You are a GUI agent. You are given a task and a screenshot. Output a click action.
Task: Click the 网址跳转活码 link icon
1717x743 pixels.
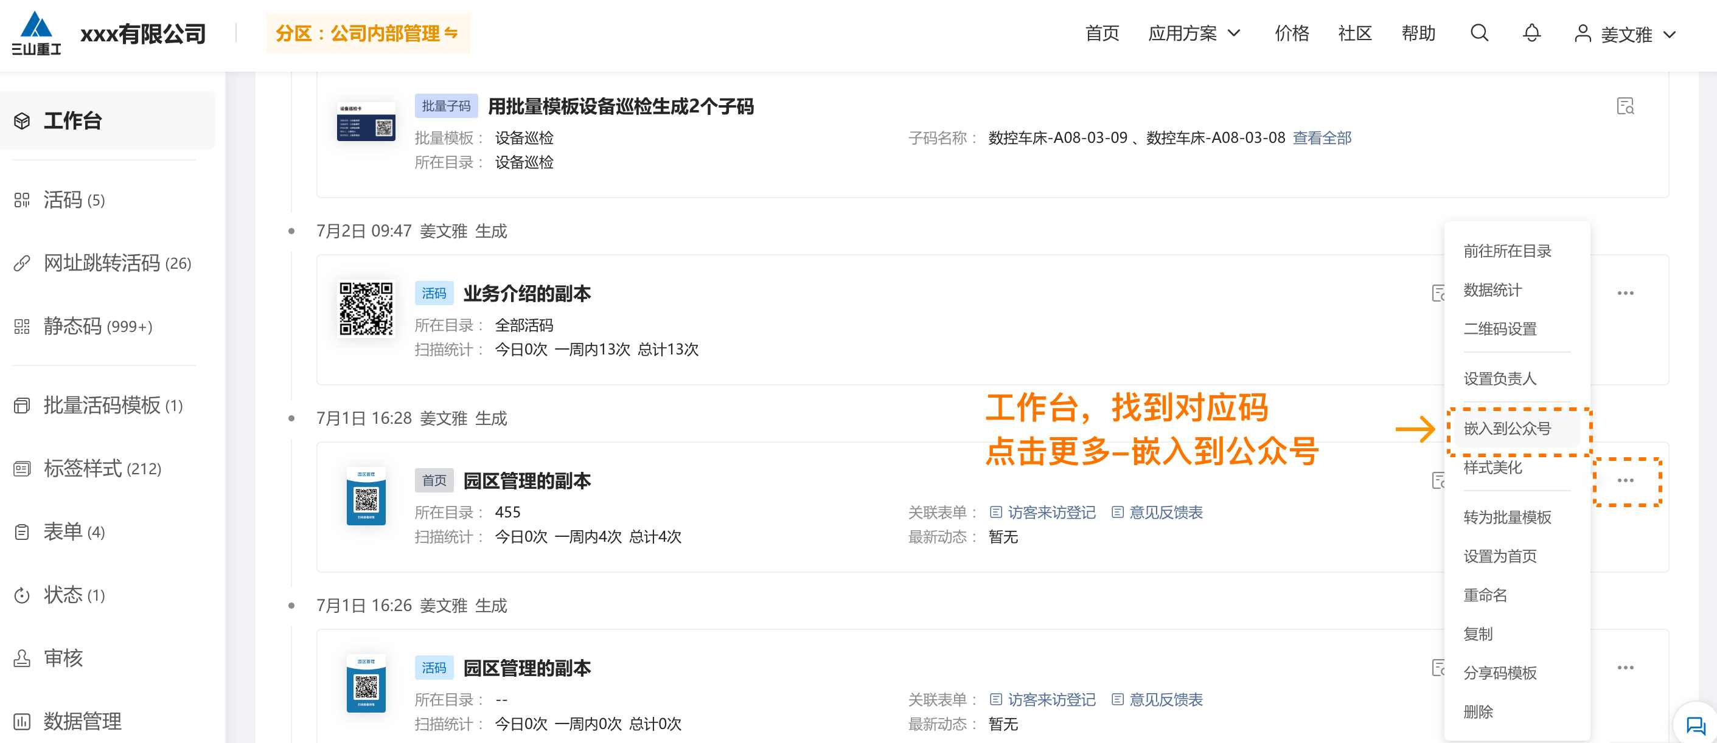[22, 263]
